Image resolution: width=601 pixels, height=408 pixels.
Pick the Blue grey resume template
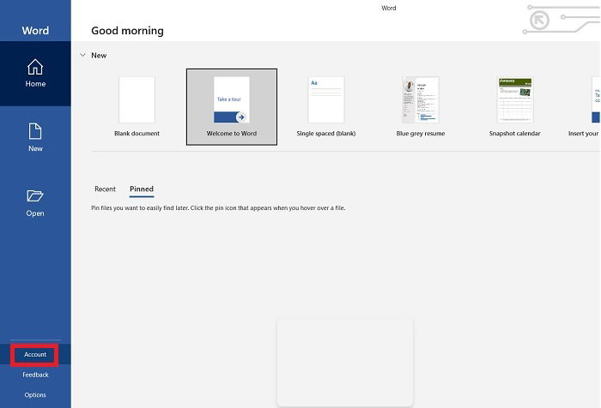[421, 107]
